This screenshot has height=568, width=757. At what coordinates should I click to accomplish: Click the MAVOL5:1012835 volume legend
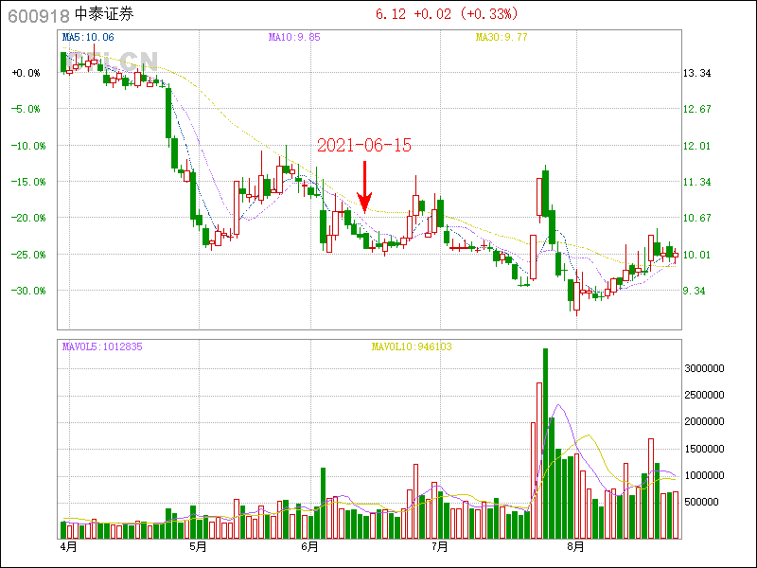[102, 346]
